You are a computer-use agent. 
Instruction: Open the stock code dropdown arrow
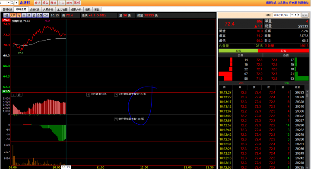click(x=9, y=3)
